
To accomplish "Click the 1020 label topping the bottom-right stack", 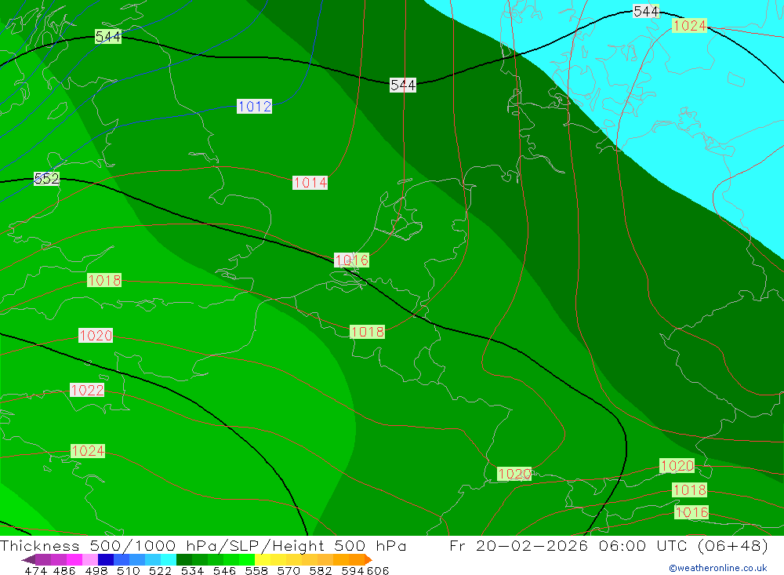I will coord(677,466).
